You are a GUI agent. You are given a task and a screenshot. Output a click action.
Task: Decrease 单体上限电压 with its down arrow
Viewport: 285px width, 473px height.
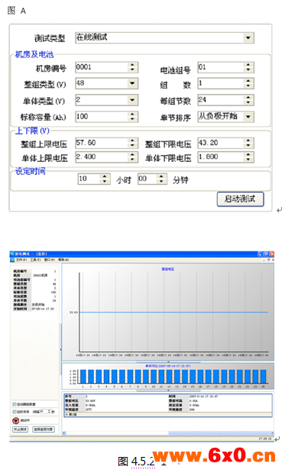click(132, 160)
